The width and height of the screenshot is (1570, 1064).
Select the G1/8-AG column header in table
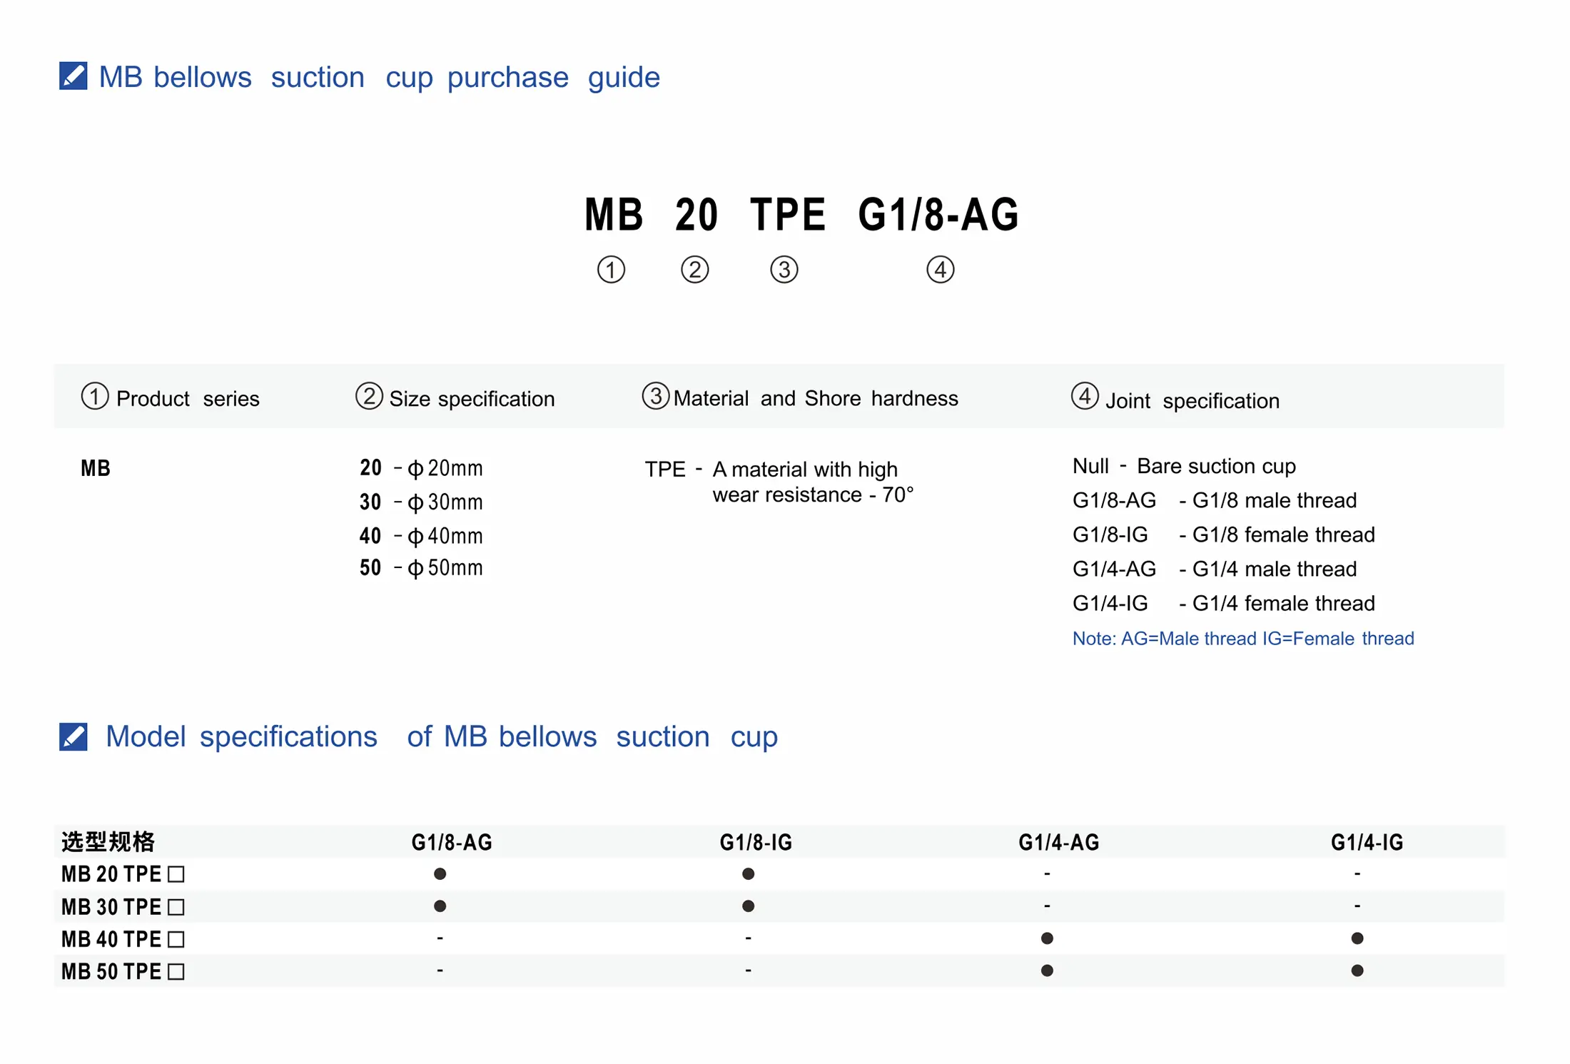point(452,843)
